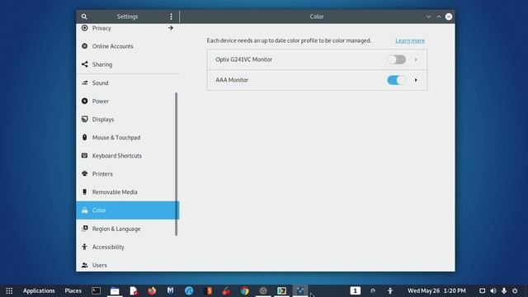Click workspace switcher showing 1
Image resolution: width=528 pixels, height=297 pixels.
tap(356, 290)
